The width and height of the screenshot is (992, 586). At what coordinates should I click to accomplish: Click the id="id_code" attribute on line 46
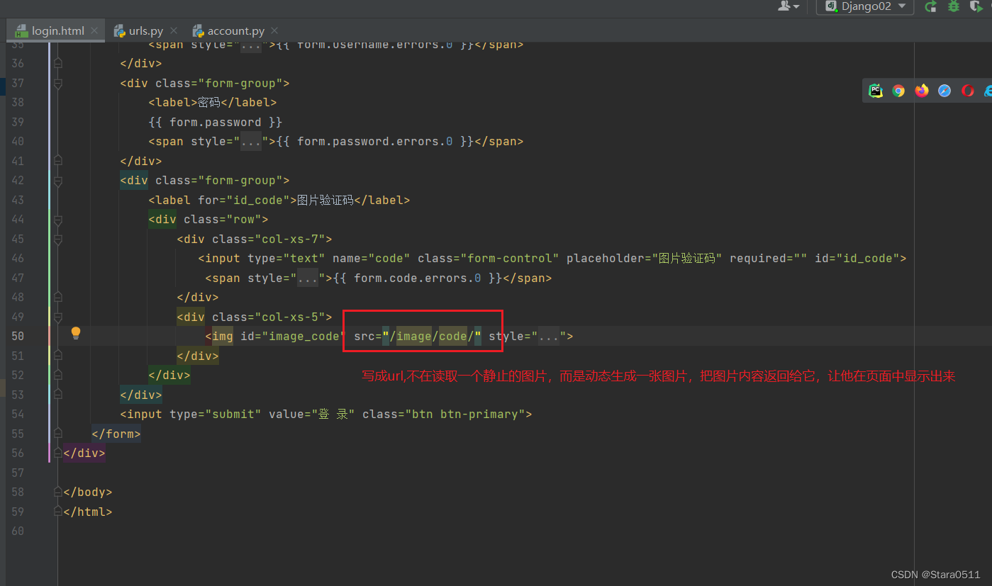click(x=857, y=259)
